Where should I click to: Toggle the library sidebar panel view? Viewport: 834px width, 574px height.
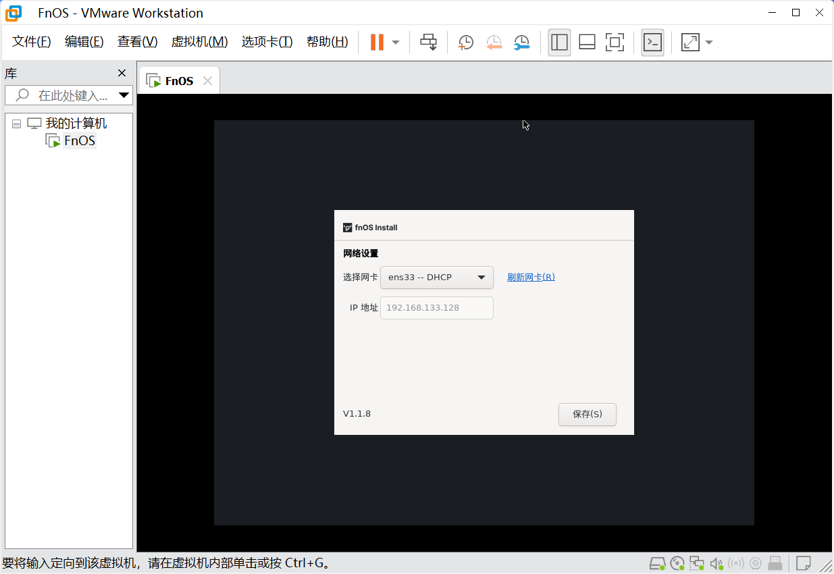(x=559, y=43)
